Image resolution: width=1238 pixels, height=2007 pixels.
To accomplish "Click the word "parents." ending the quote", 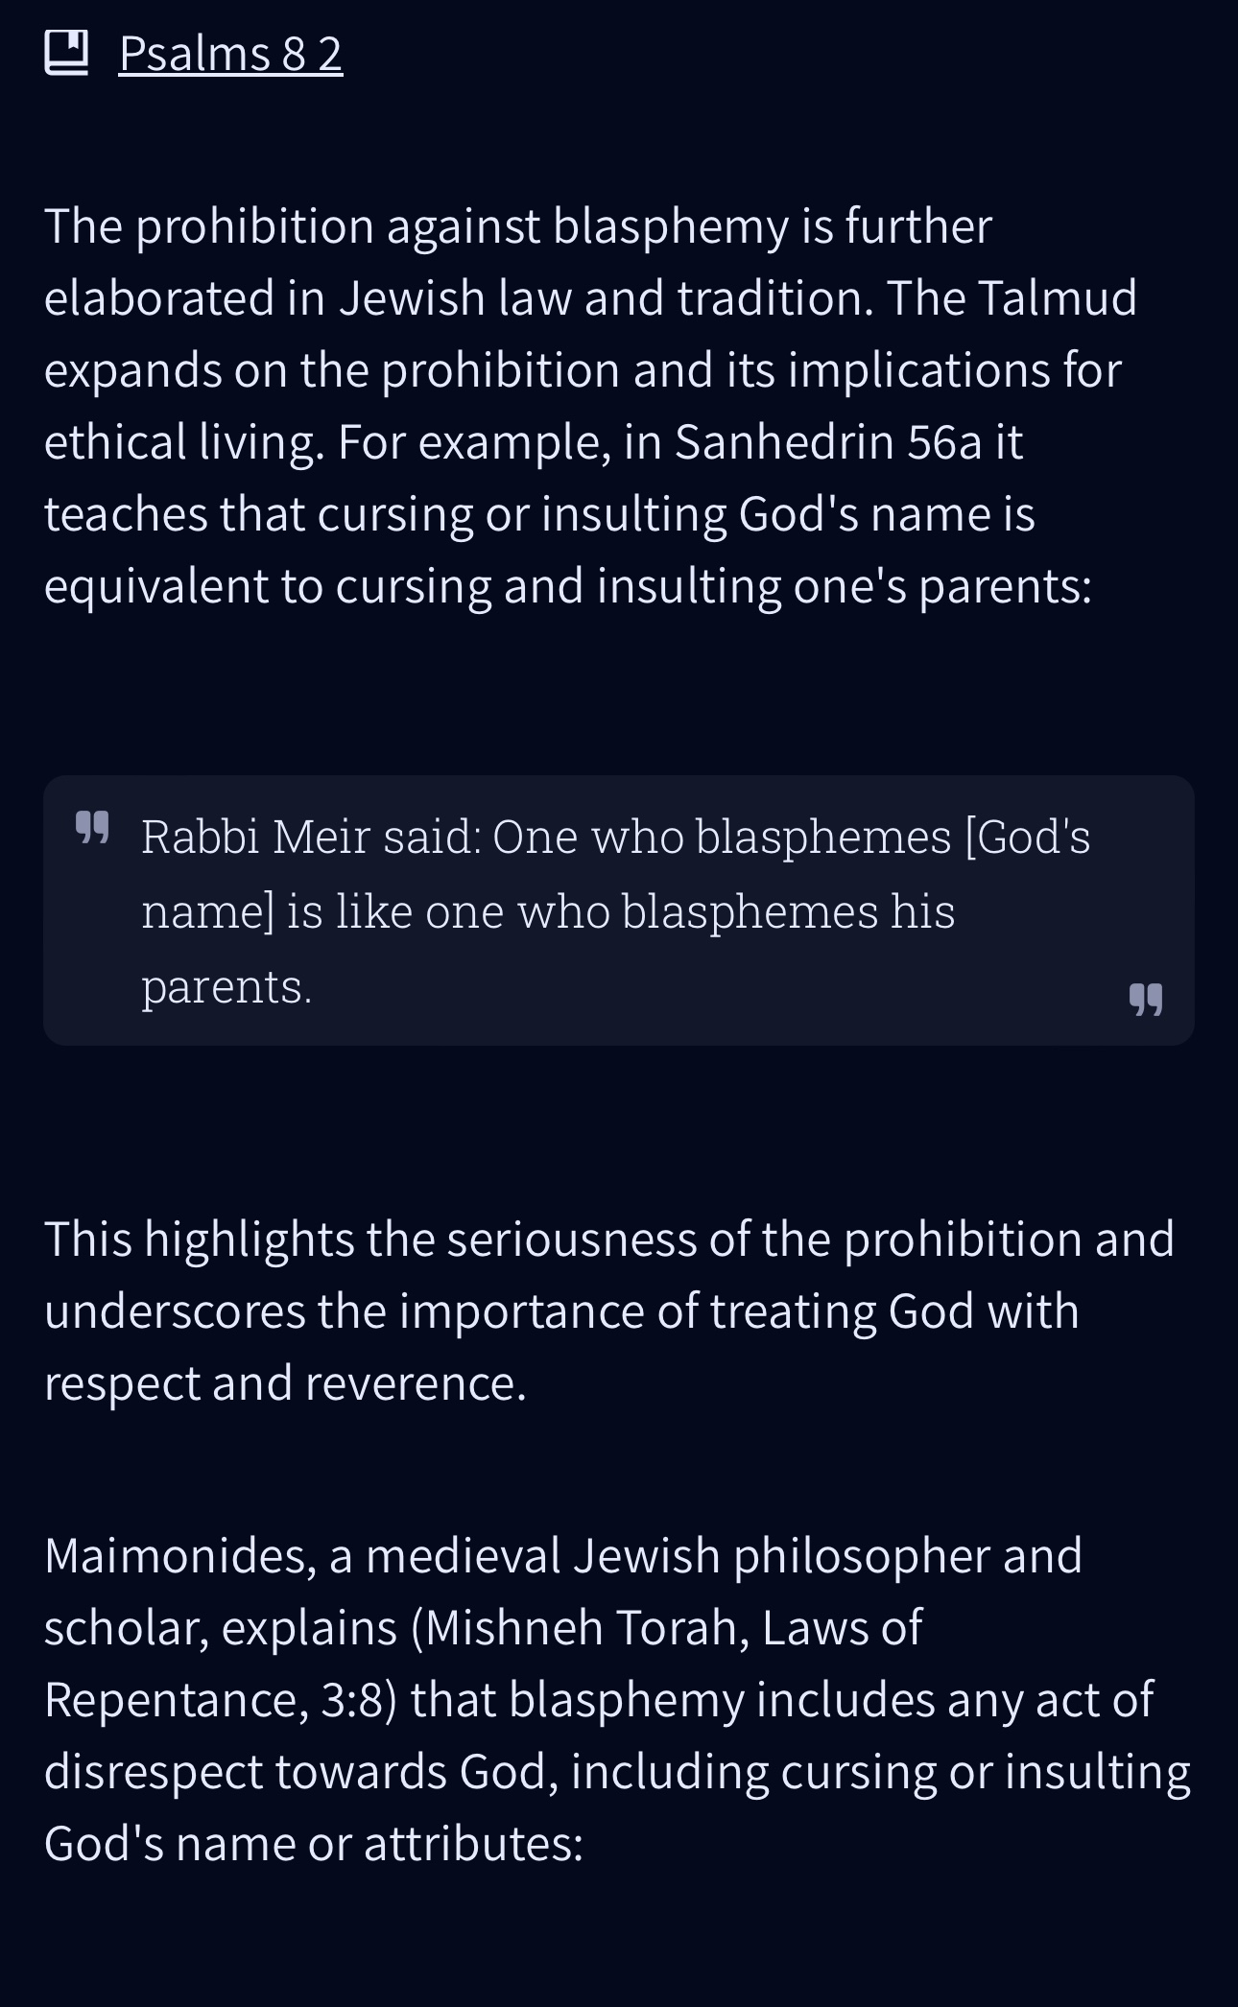I will coord(226,986).
